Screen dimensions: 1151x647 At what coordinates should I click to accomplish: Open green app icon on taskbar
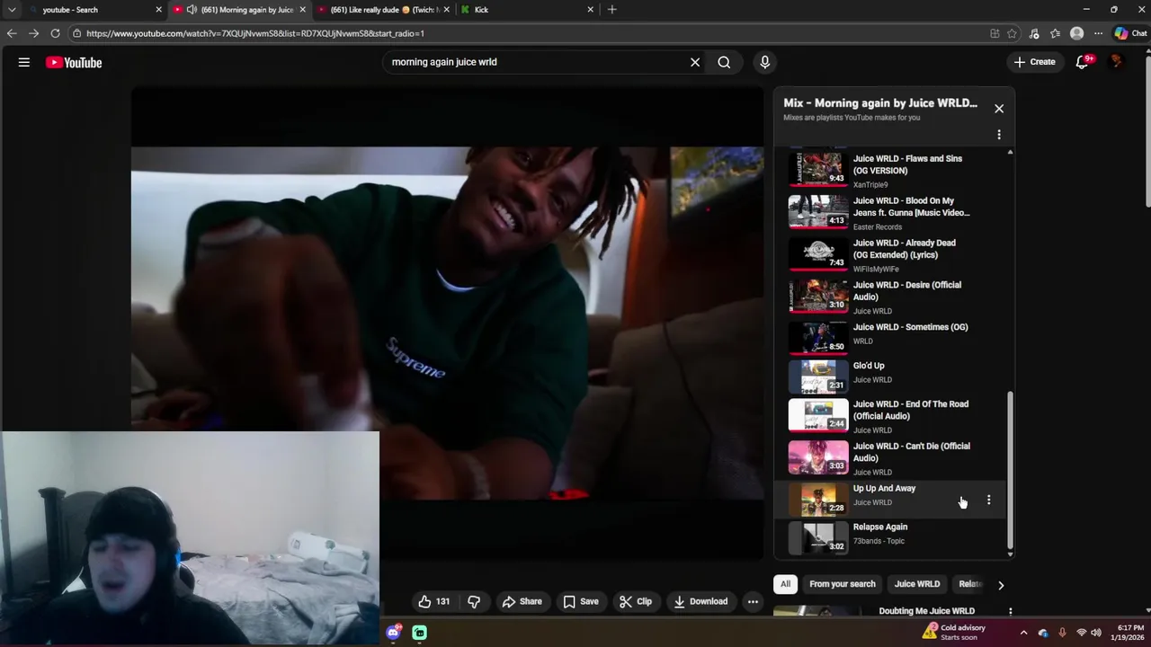tap(420, 633)
